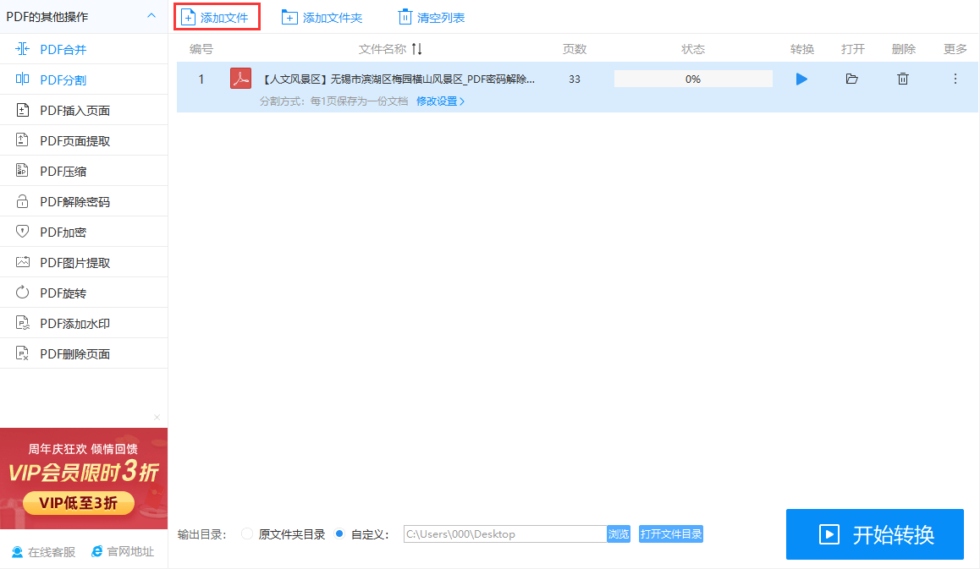Click Add Folder (添加文件夹) toolbar button

pyautogui.click(x=322, y=18)
